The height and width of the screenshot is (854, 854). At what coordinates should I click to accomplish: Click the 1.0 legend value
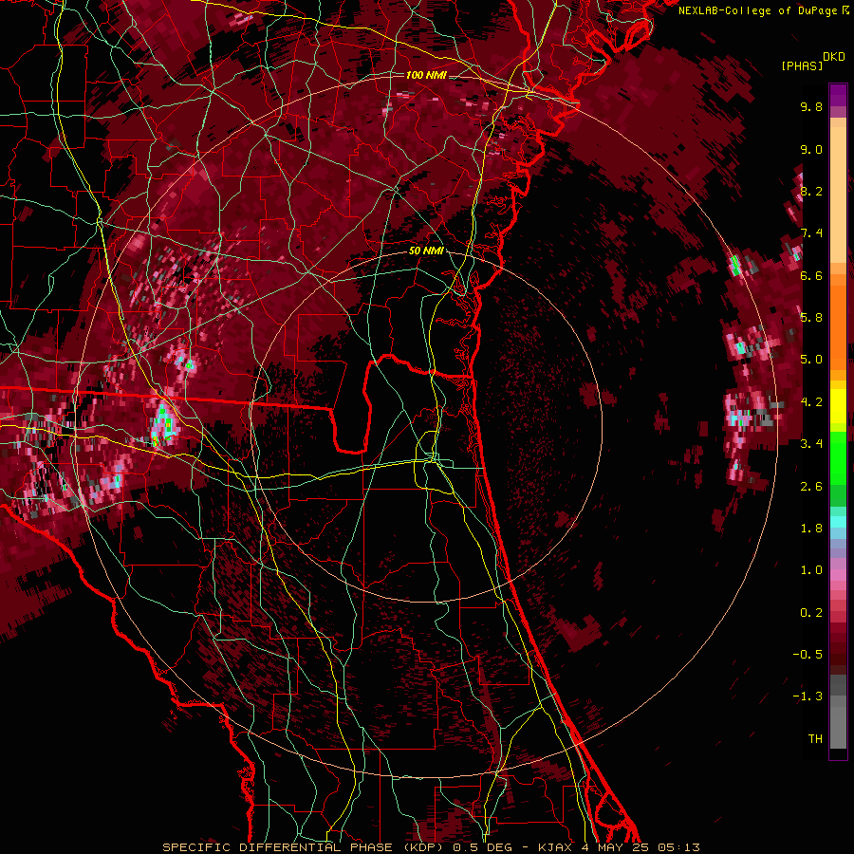[x=811, y=570]
